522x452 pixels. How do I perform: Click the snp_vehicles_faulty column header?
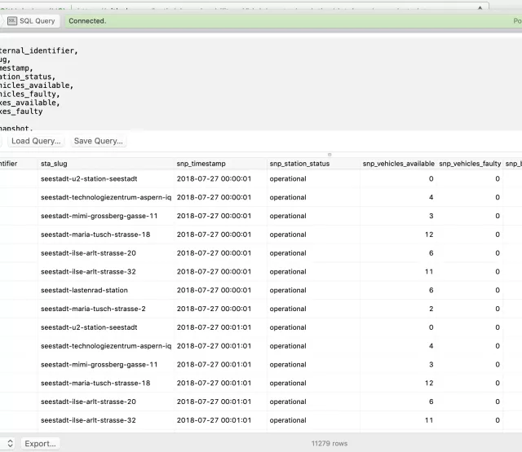pos(470,164)
